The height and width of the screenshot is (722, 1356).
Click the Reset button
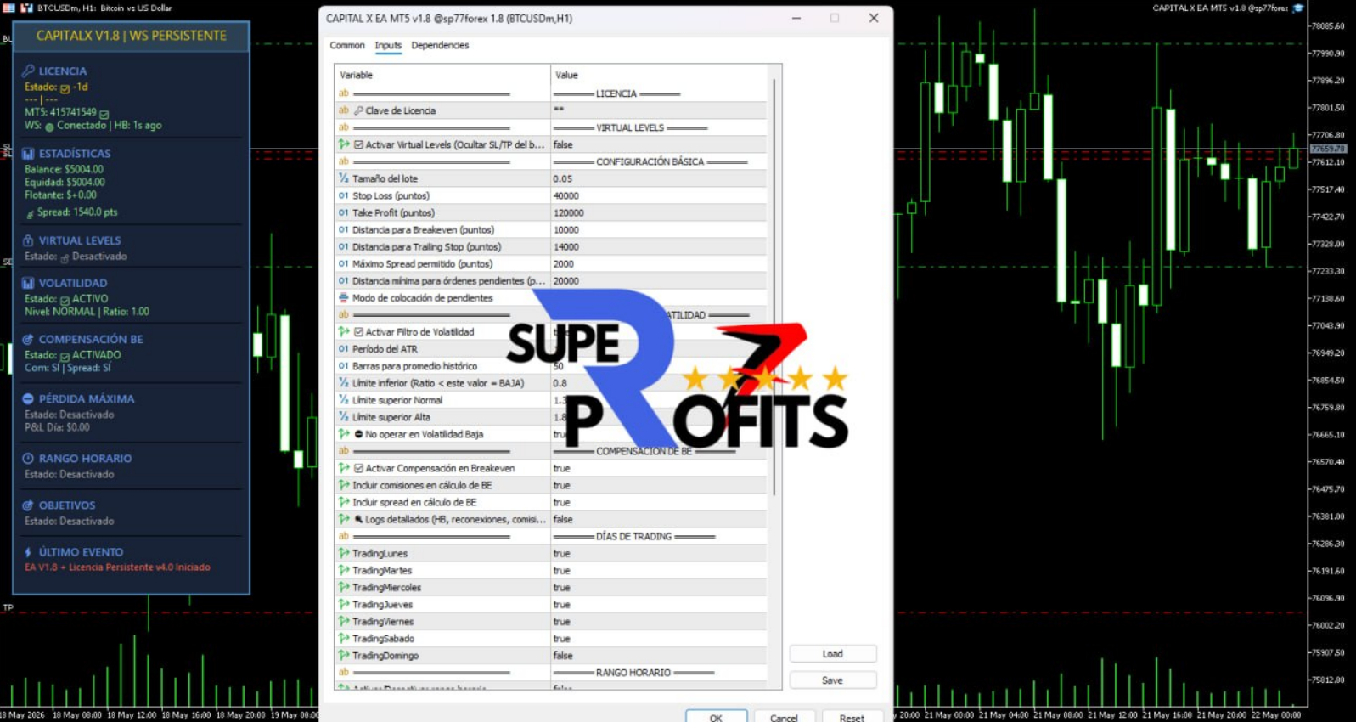point(852,718)
